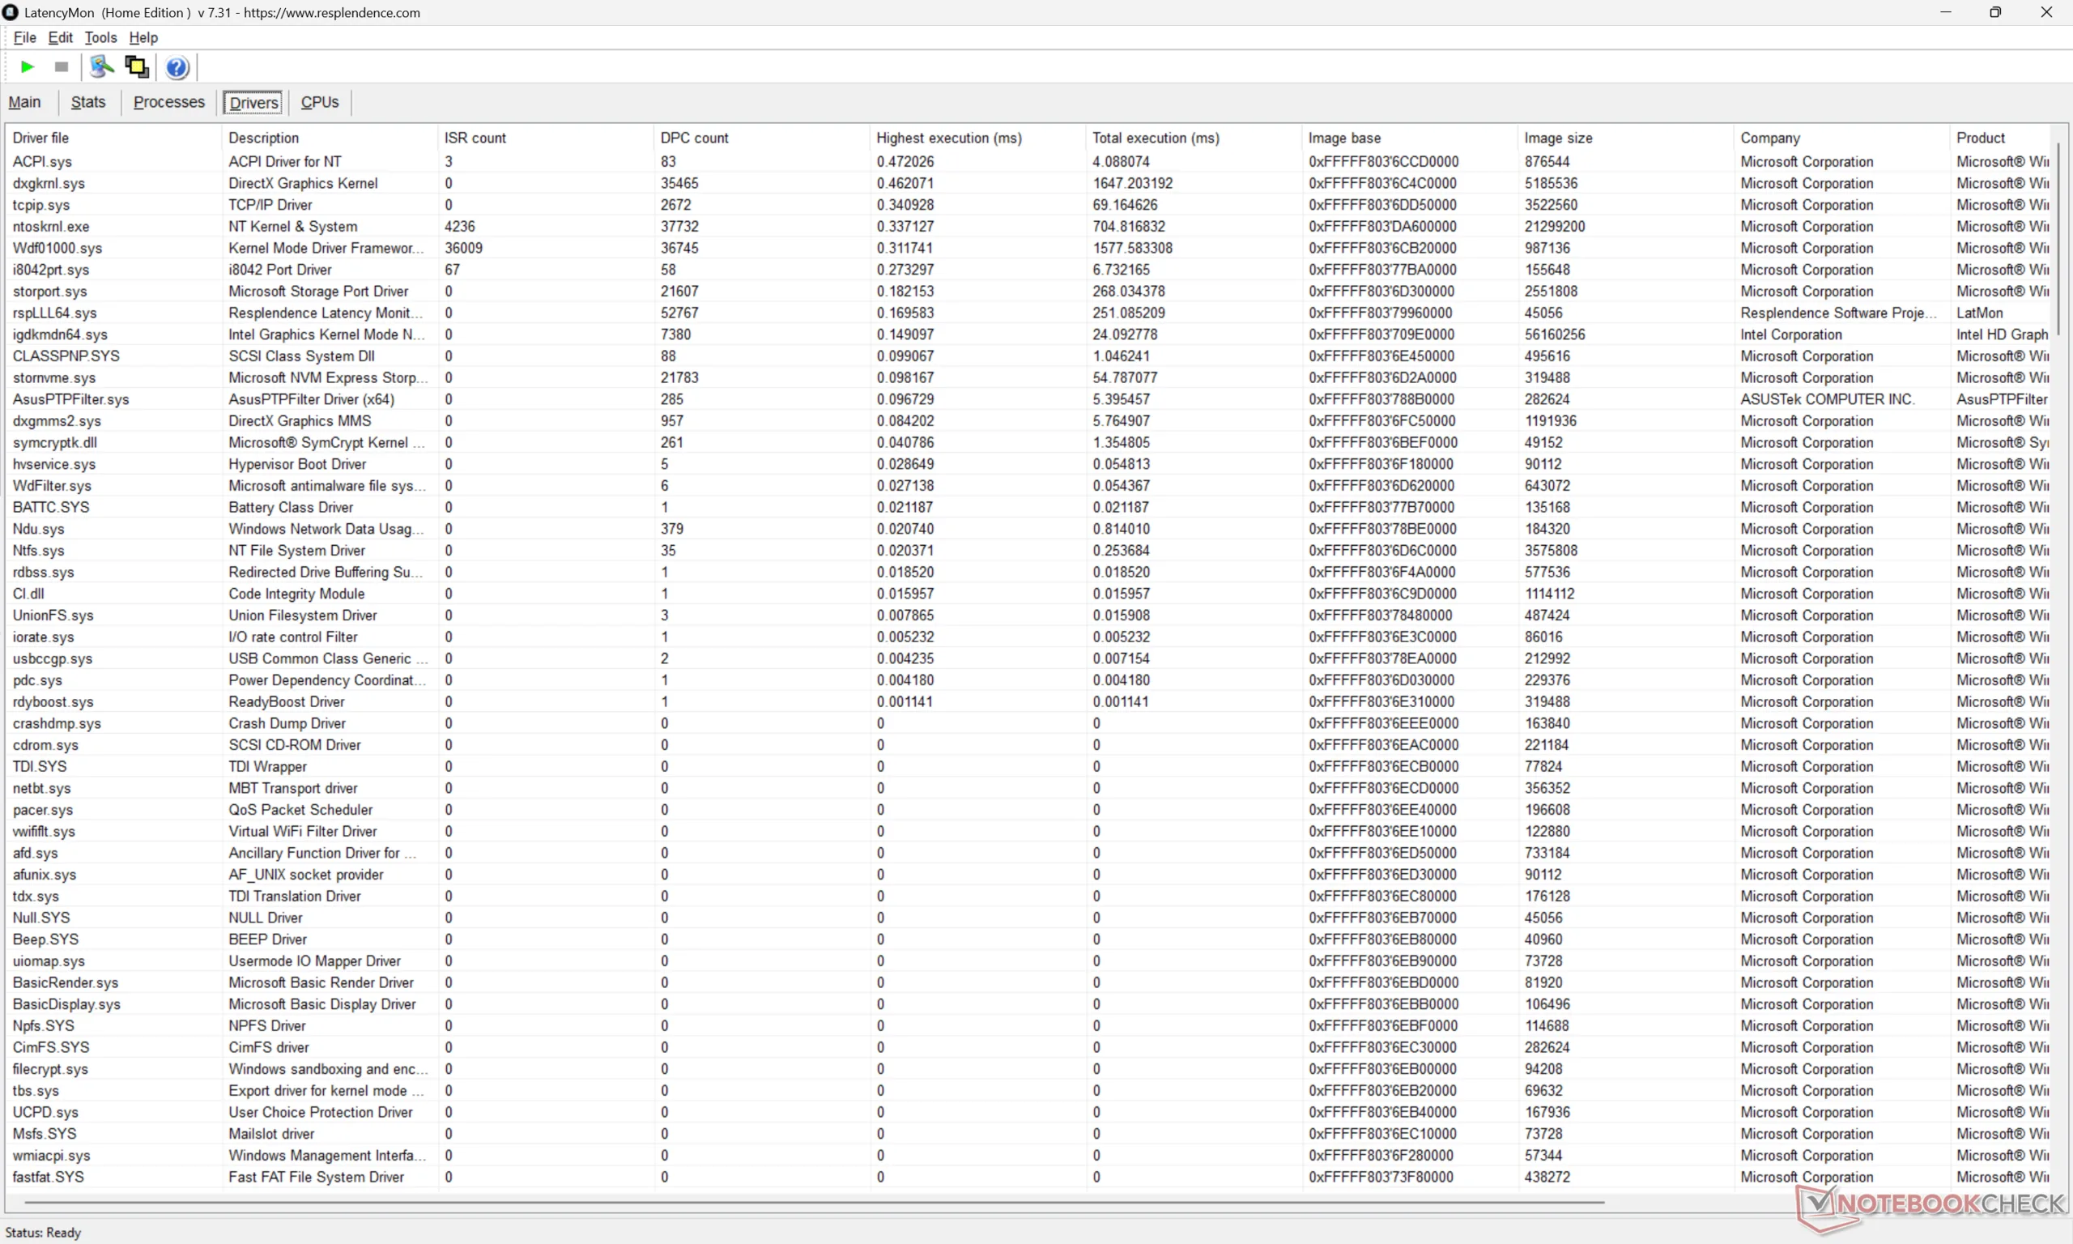This screenshot has width=2073, height=1244.
Task: Sort by the DPC count column header
Action: 694,138
